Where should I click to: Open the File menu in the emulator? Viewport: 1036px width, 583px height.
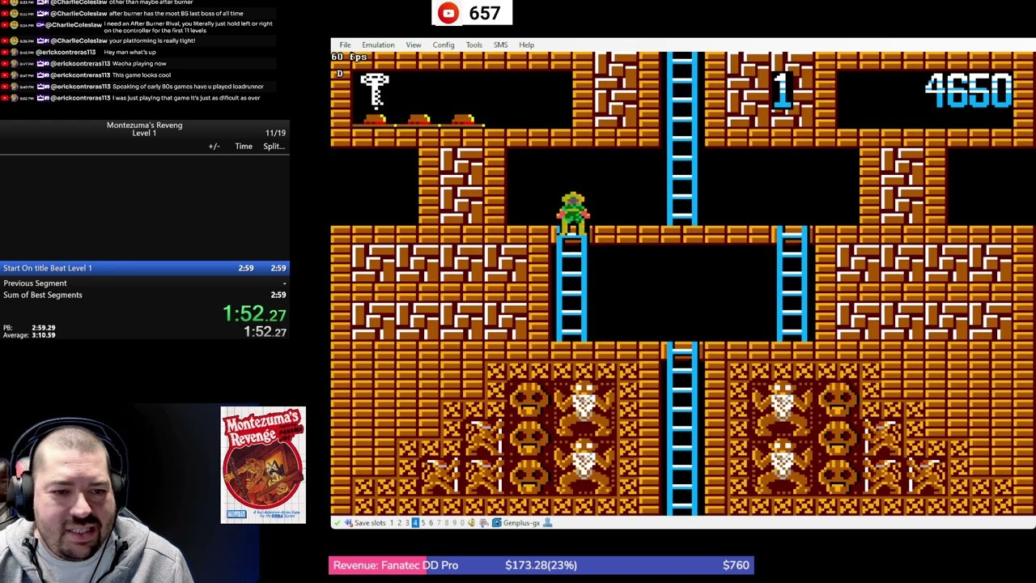point(345,45)
